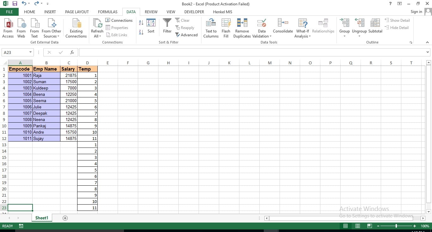
Task: Select Text to Columns tool
Action: click(211, 23)
